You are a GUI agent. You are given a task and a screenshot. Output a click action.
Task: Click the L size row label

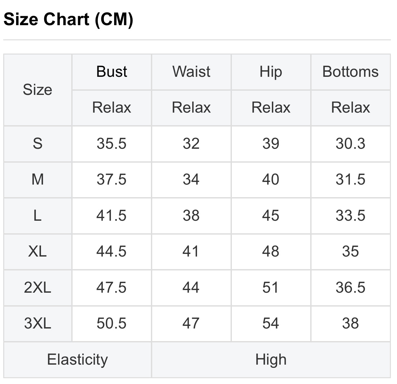click(37, 216)
